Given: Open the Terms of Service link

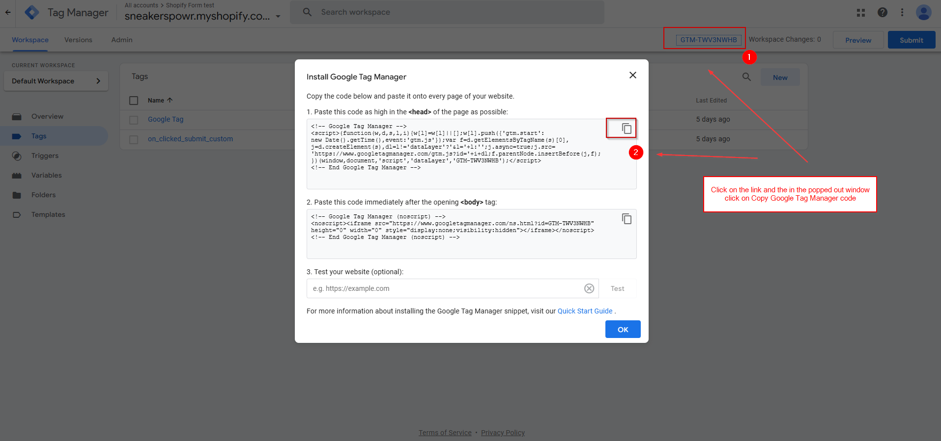Looking at the screenshot, I should pos(445,433).
